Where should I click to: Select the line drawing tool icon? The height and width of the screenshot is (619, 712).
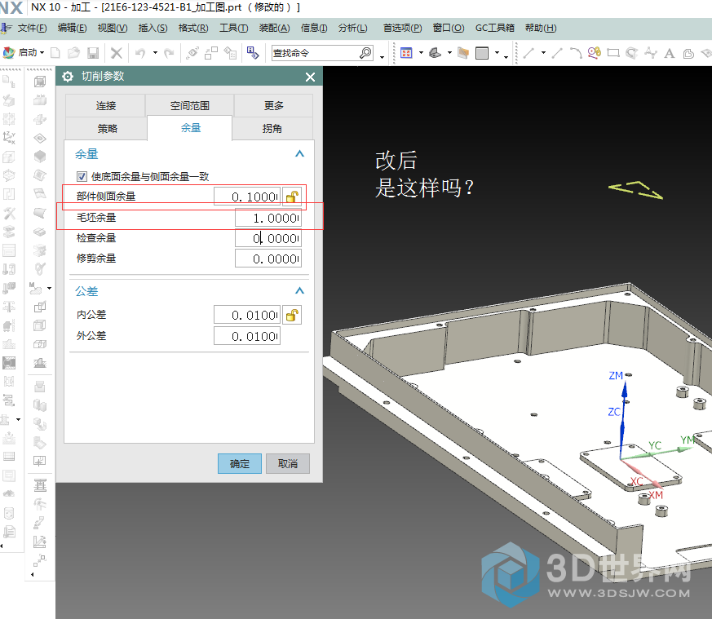[528, 53]
